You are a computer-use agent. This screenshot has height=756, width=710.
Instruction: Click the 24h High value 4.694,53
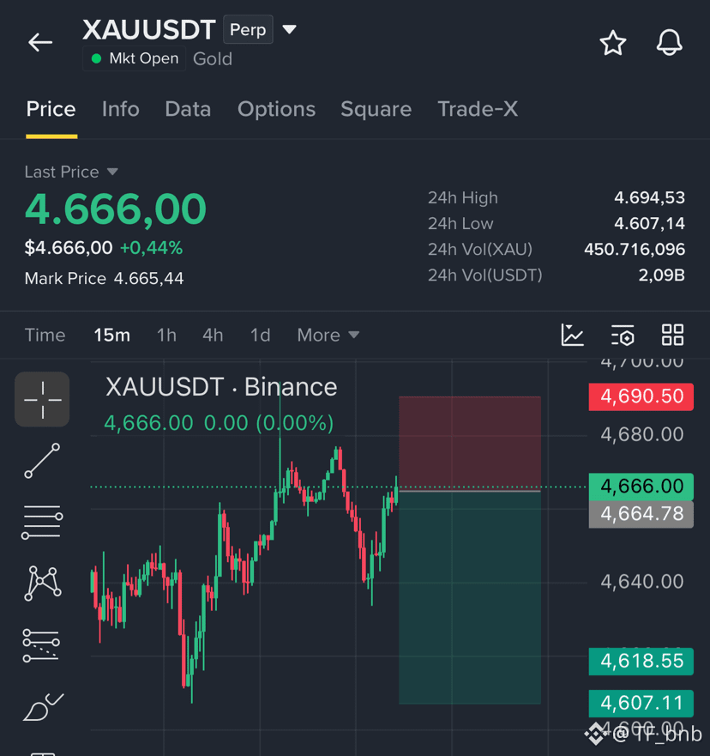(649, 197)
